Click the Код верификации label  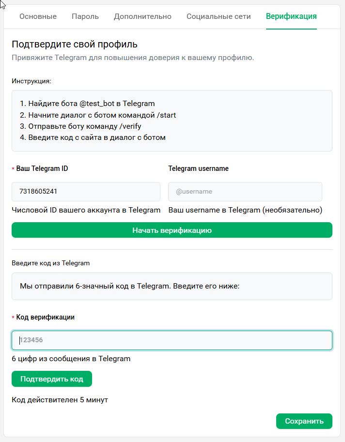46,317
